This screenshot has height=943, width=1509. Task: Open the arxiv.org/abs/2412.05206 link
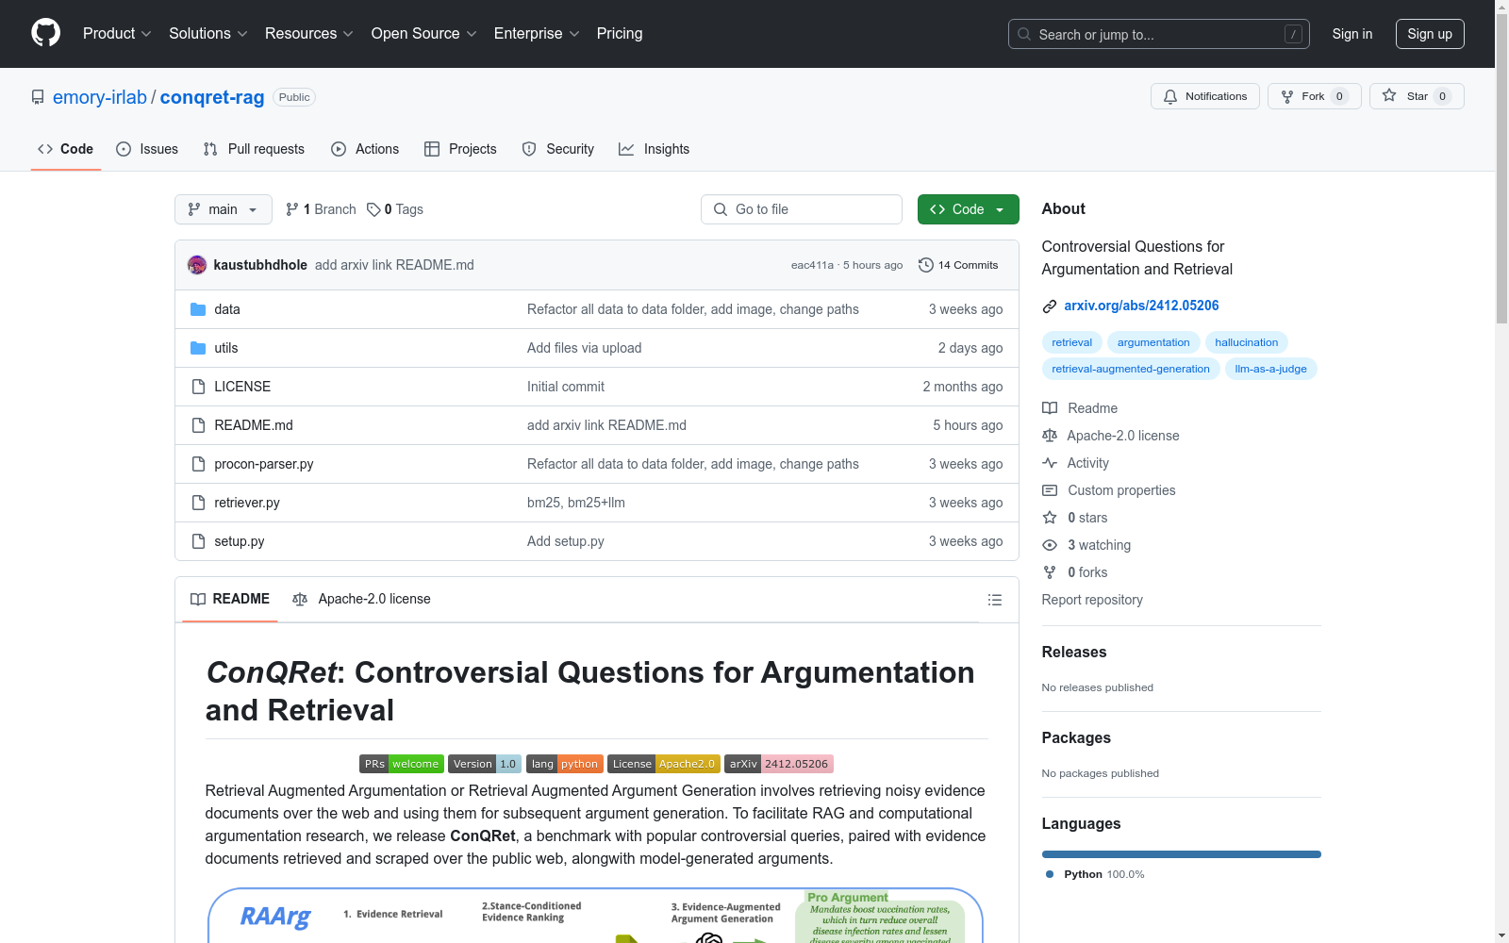click(1141, 306)
